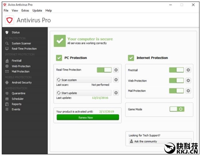Select Real-Time Protection in sidebar
Screen dimensions: 201x157
(24, 49)
